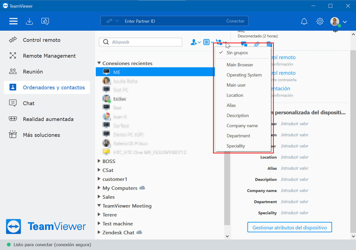This screenshot has height=250, width=356.
Task: Open the feedback thumbs-up icon
Action: click(x=45, y=21)
